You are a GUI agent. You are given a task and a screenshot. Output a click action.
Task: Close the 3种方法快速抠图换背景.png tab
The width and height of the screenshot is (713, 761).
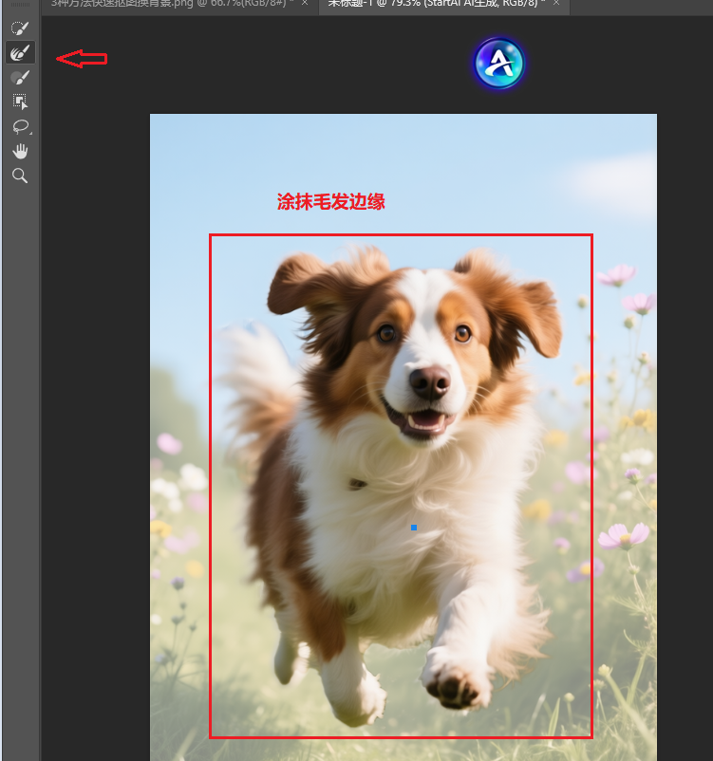pos(305,5)
